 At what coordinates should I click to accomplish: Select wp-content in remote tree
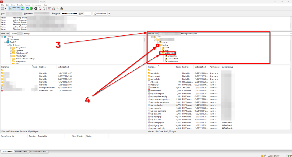click(173, 59)
